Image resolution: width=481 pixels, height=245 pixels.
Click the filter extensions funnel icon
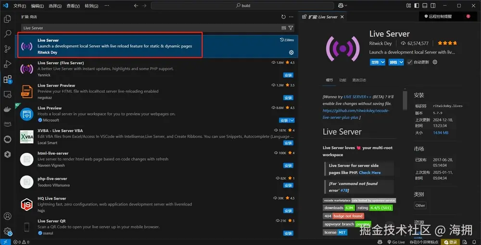(x=291, y=28)
